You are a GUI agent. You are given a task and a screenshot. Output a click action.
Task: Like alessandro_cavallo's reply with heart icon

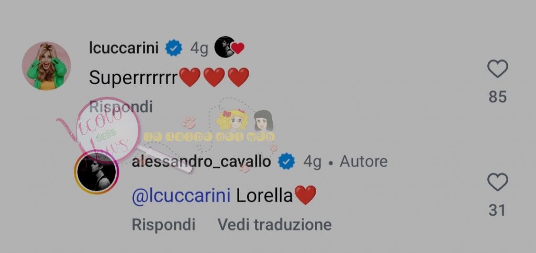point(497,182)
